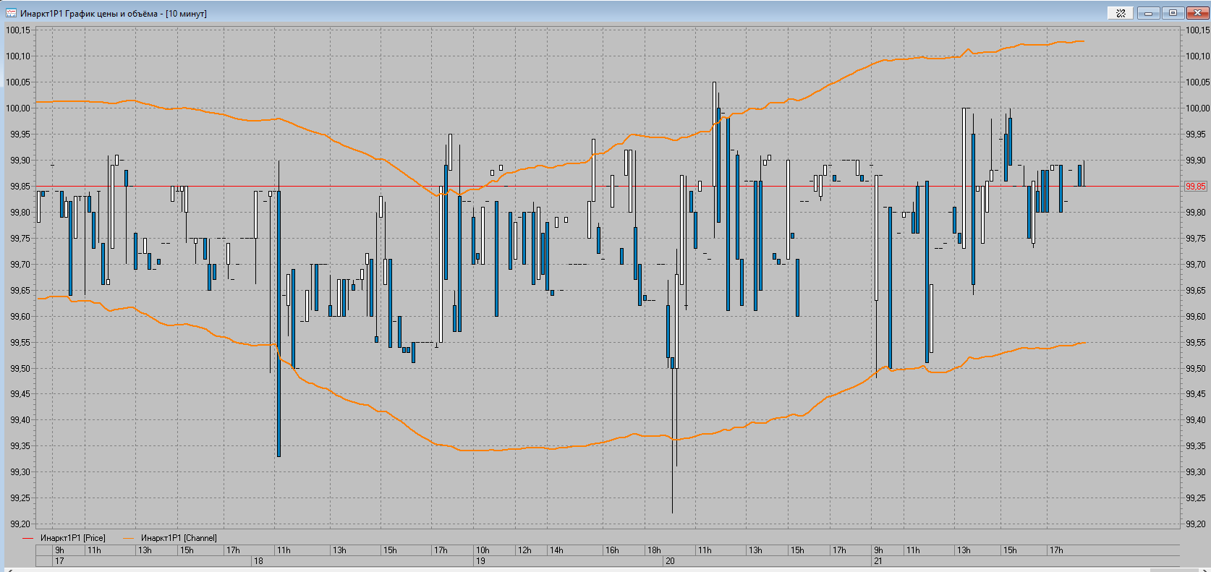Click date label 21 on time axis
Image resolution: width=1211 pixels, height=572 pixels.
coord(878,561)
